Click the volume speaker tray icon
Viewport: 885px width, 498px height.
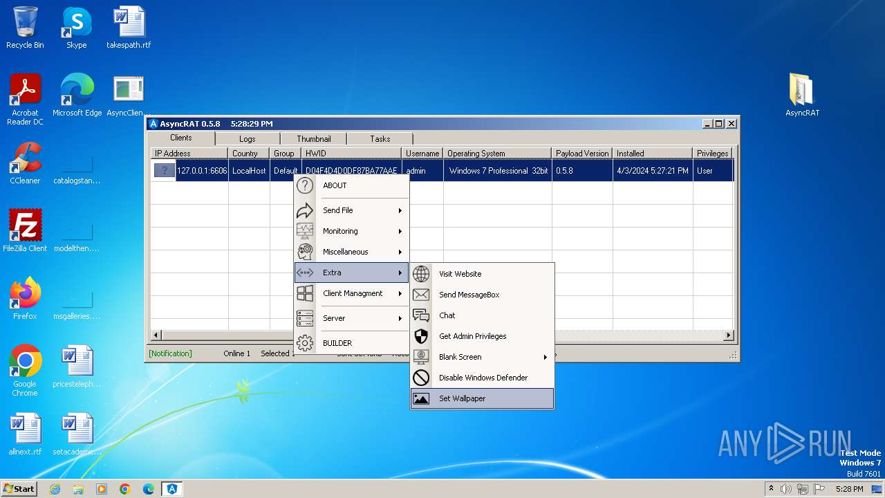(786, 489)
